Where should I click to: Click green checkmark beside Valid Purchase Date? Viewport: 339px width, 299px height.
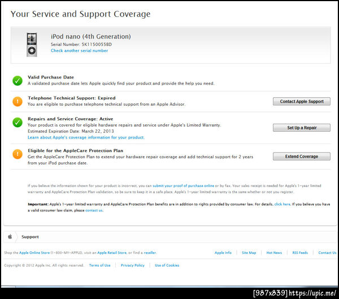click(x=18, y=80)
